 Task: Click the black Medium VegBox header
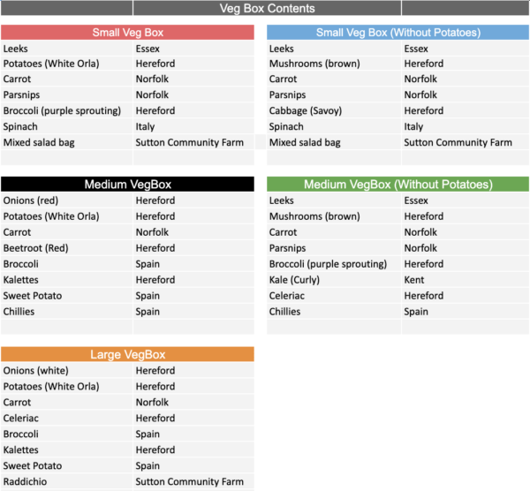[x=128, y=185]
